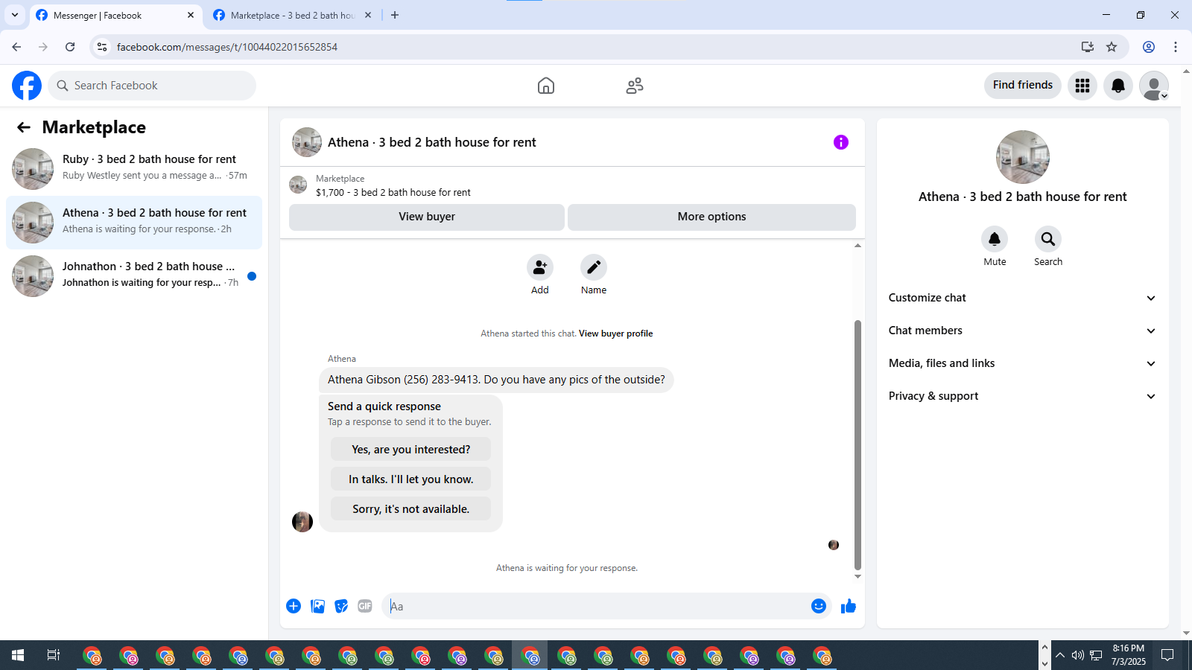This screenshot has width=1192, height=670.
Task: Choose a GIF icon
Action: [365, 606]
